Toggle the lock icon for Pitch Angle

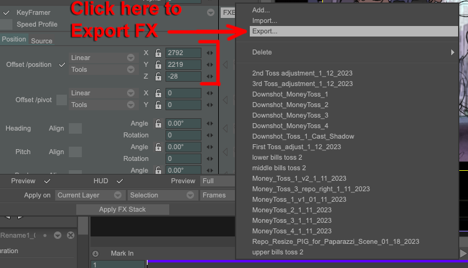click(158, 147)
